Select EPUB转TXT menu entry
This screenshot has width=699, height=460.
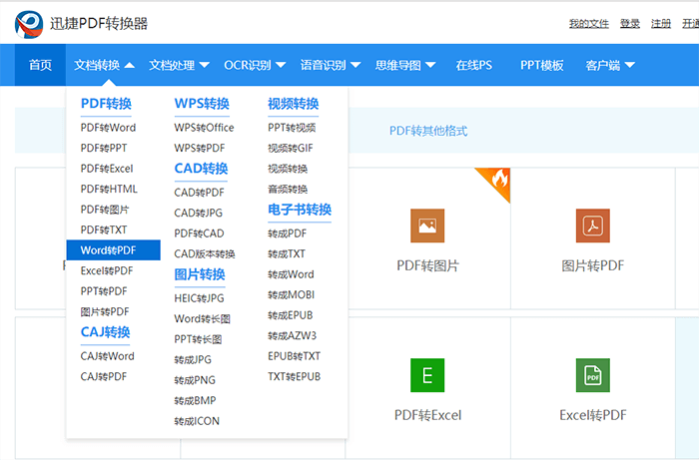[294, 356]
